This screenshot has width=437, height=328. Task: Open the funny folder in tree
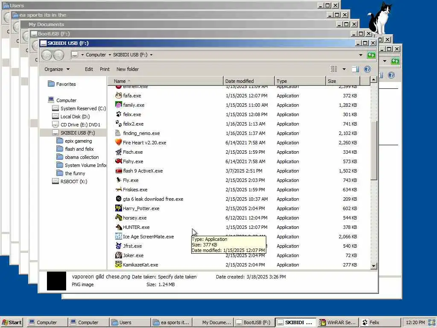[71, 173]
